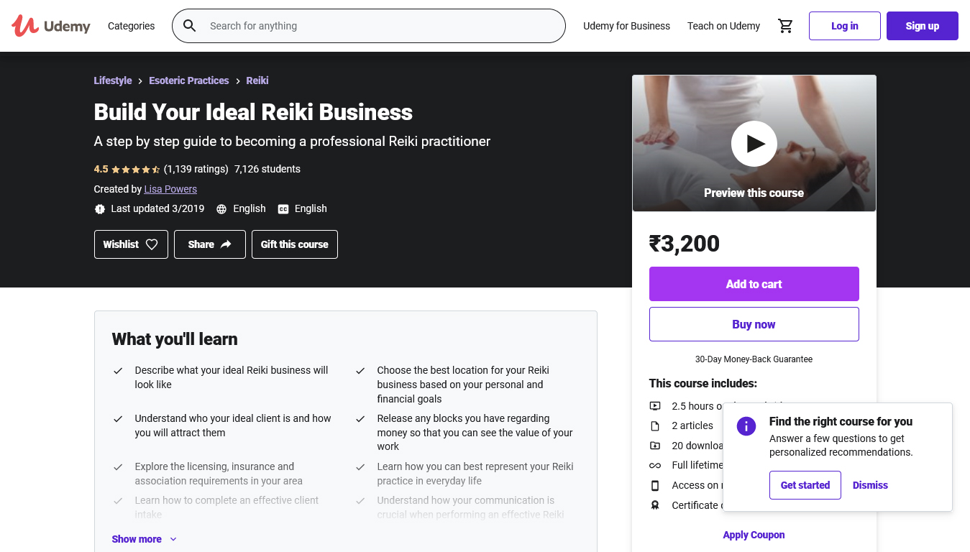Play the course preview video
970x552 pixels.
(x=754, y=144)
